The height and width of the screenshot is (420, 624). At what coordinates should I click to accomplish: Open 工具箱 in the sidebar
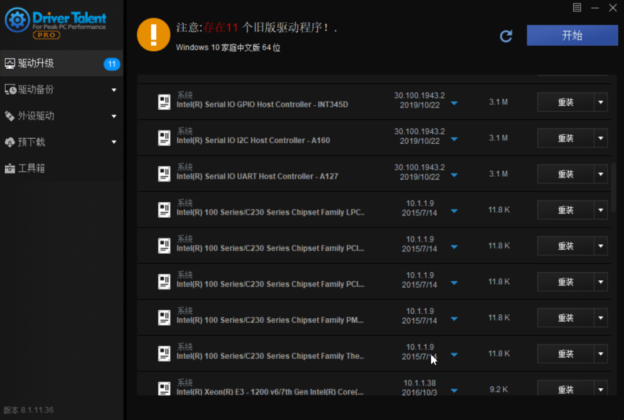point(62,168)
